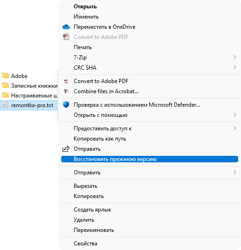Screen dimensions: 241x250
Task: Expand the lower Отправить submenu arrow
Action: tap(235, 173)
